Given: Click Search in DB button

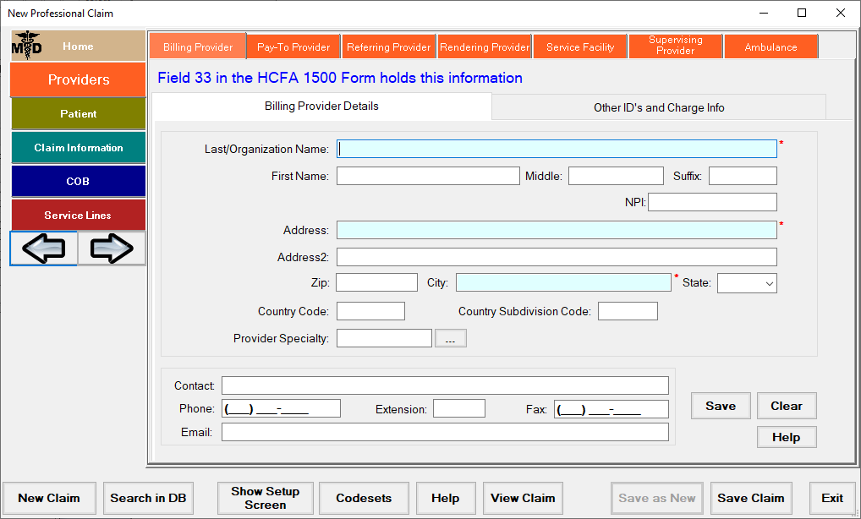Looking at the screenshot, I should (x=148, y=498).
